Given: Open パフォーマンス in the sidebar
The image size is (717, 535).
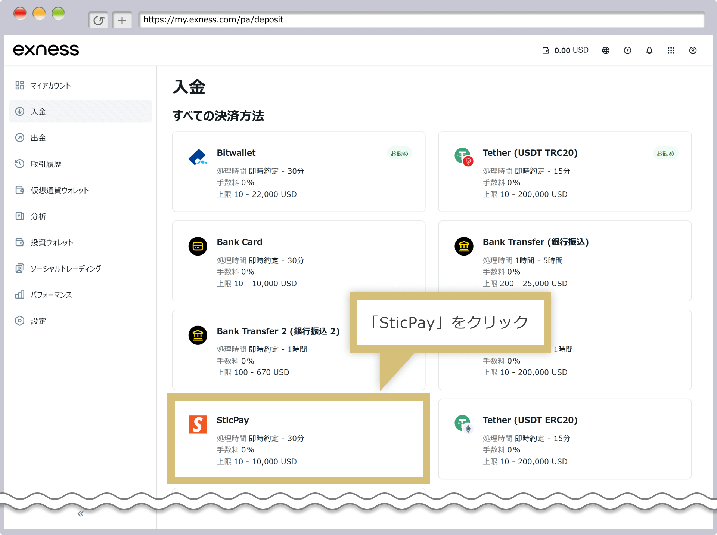Looking at the screenshot, I should [x=80, y=295].
